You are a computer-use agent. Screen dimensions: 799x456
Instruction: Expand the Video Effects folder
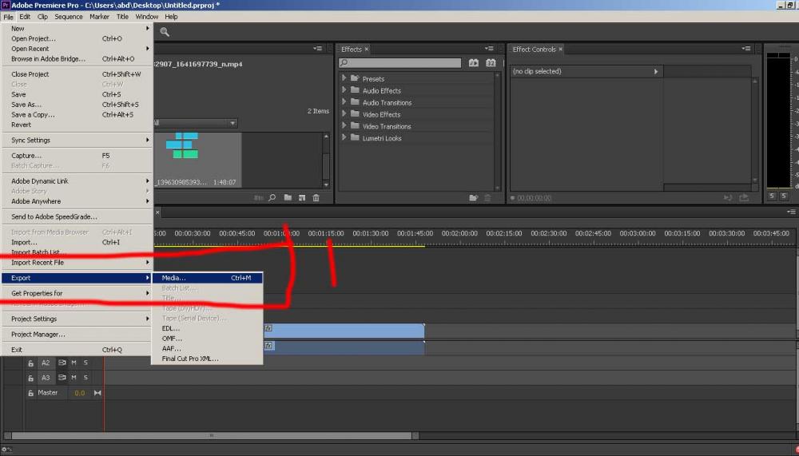pos(344,114)
